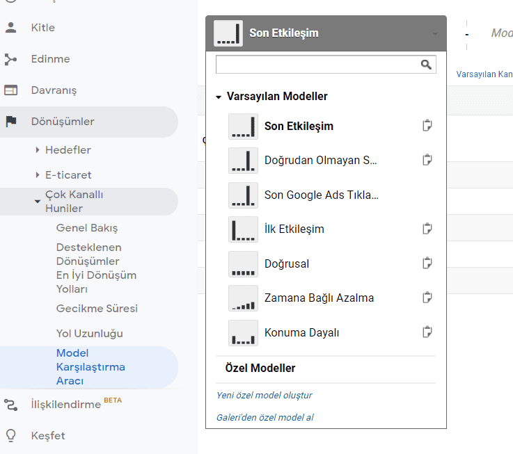The height and width of the screenshot is (454, 513).
Task: Click the copy icon next to Son Etkileşim
Action: tap(427, 126)
